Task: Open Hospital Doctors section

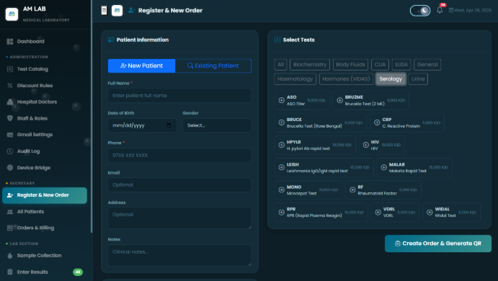Action: click(x=45, y=102)
